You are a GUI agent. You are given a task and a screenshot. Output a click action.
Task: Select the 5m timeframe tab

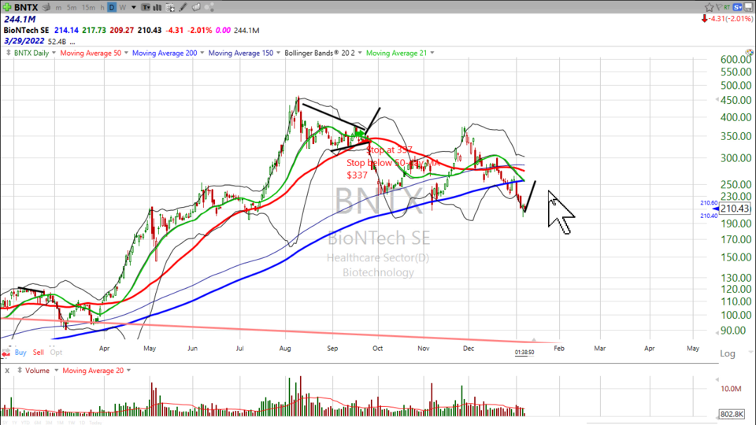tap(72, 7)
